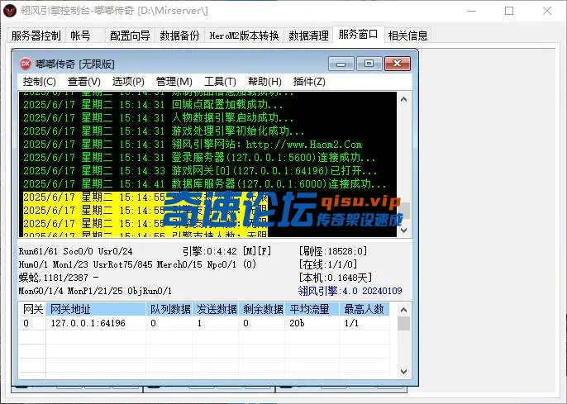567x404 pixels.
Task: Maximize the 翎风引擎控制台 main window
Action: point(509,11)
